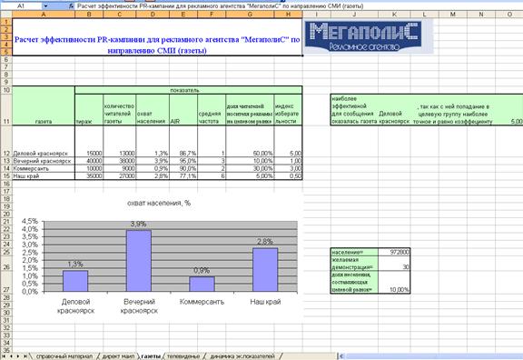The image size is (523, 360).
Task: Click the Name Box showing A1
Action: tap(21, 6)
